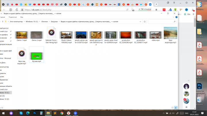The height and width of the screenshot is (116, 207).
Task: Expand the address bar history dropdown
Action: click(x=140, y=21)
